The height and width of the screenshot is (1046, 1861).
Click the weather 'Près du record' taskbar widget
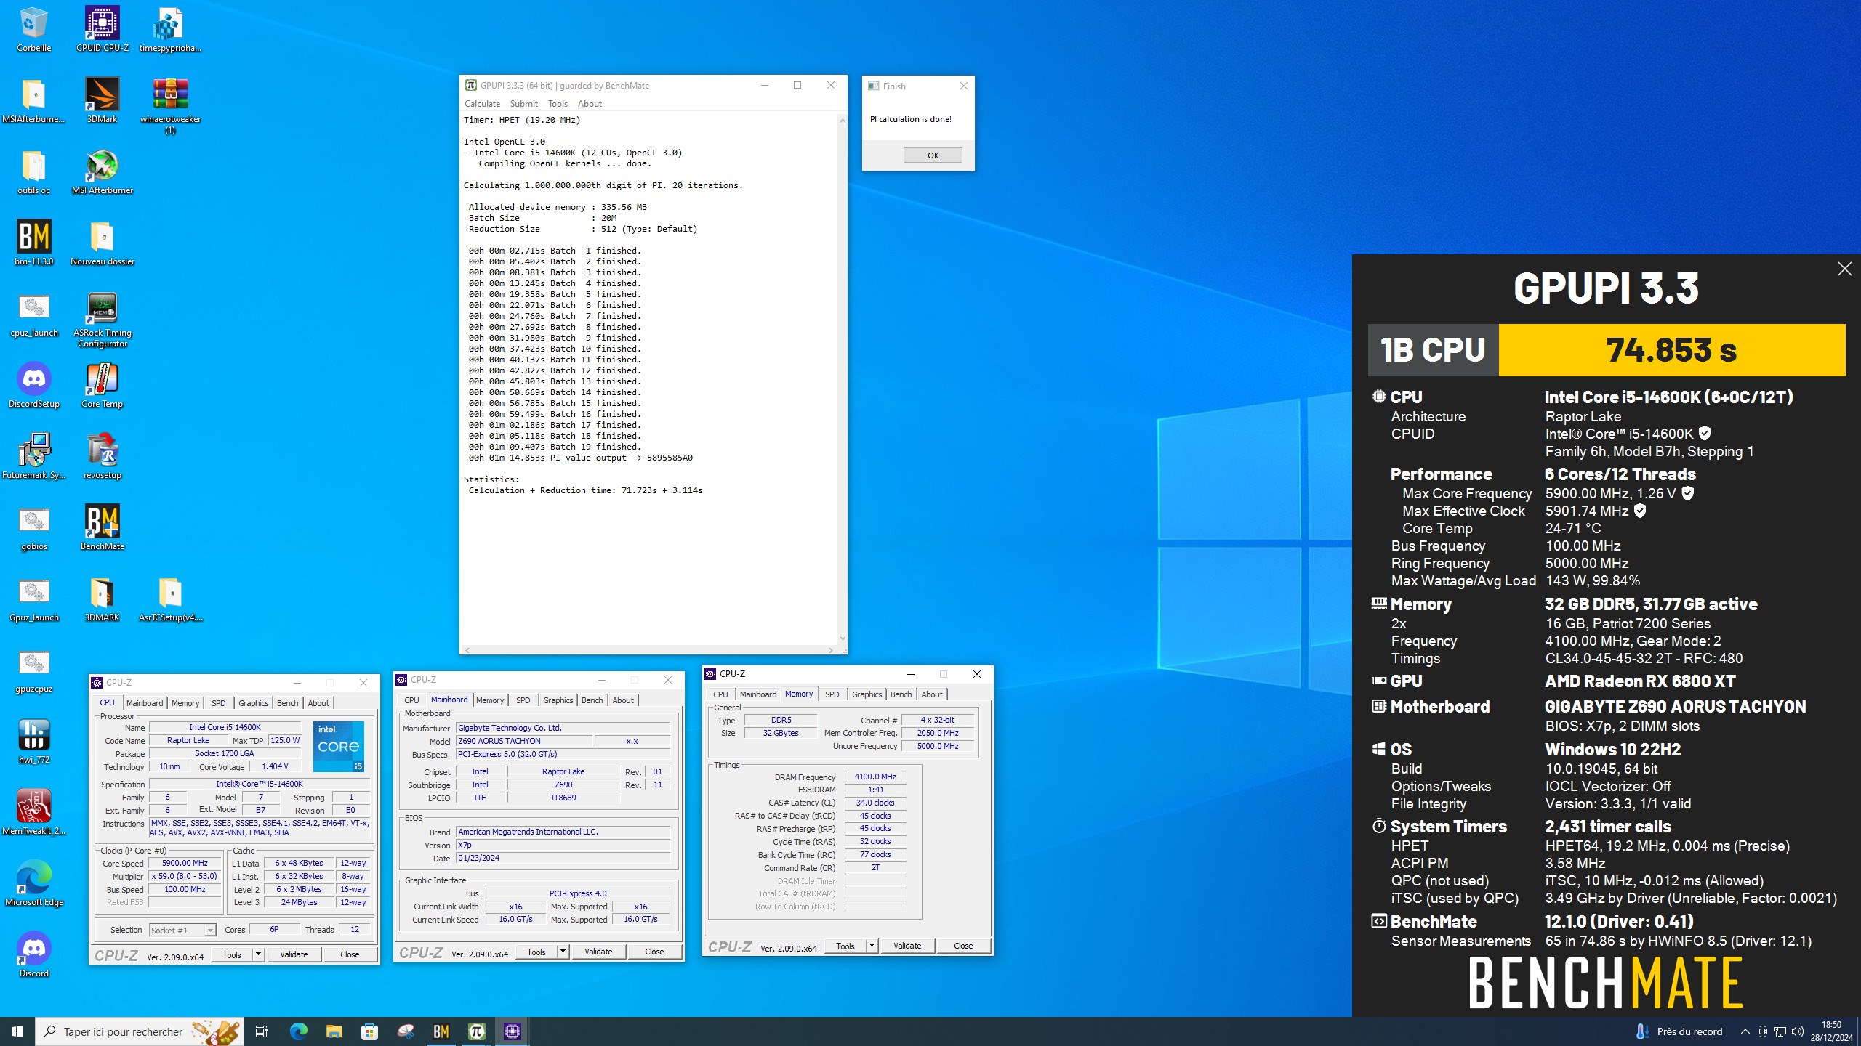tap(1679, 1031)
